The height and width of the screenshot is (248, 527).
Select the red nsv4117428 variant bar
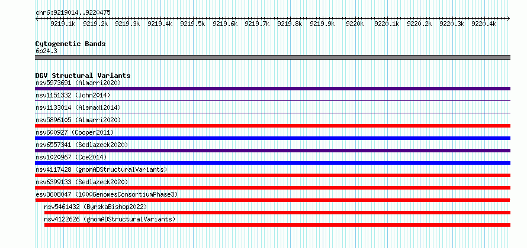[272, 175]
